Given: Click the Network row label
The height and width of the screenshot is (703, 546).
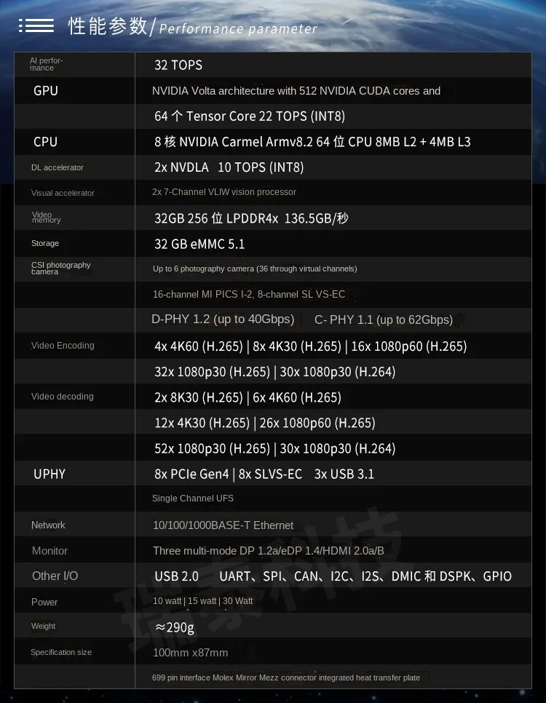Looking at the screenshot, I should point(48,525).
